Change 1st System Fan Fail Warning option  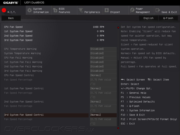(x=103, y=62)
